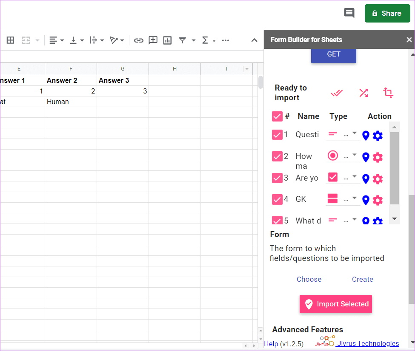Uncheck the row 1 Questi checkbox
This screenshot has width=415, height=351.
point(277,135)
